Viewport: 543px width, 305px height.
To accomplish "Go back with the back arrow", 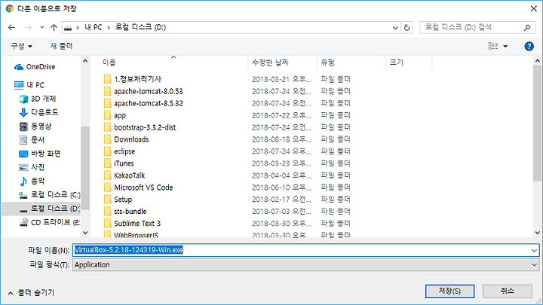I will point(12,27).
